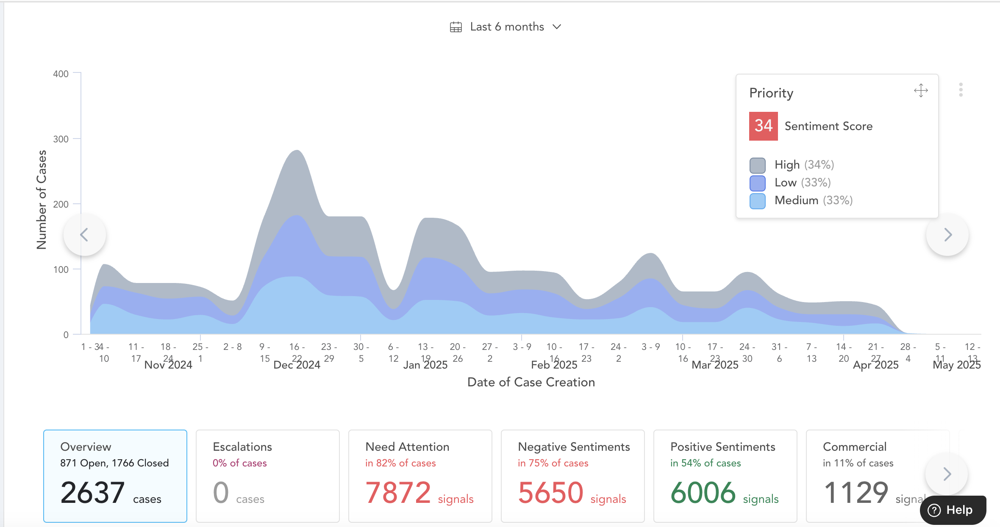Toggle the Medium priority legend swatch
The height and width of the screenshot is (527, 1000).
757,201
